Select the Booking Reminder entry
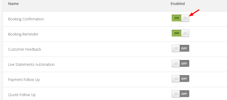This screenshot has height=100, width=227. [x=23, y=34]
